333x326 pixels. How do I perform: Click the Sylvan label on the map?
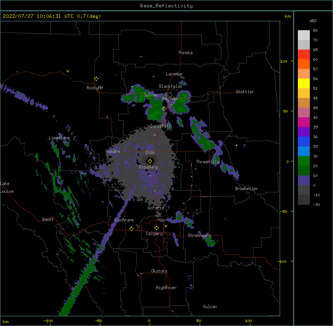(x=151, y=95)
